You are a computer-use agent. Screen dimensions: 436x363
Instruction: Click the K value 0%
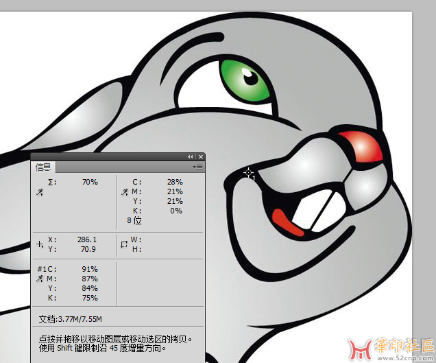coord(176,211)
